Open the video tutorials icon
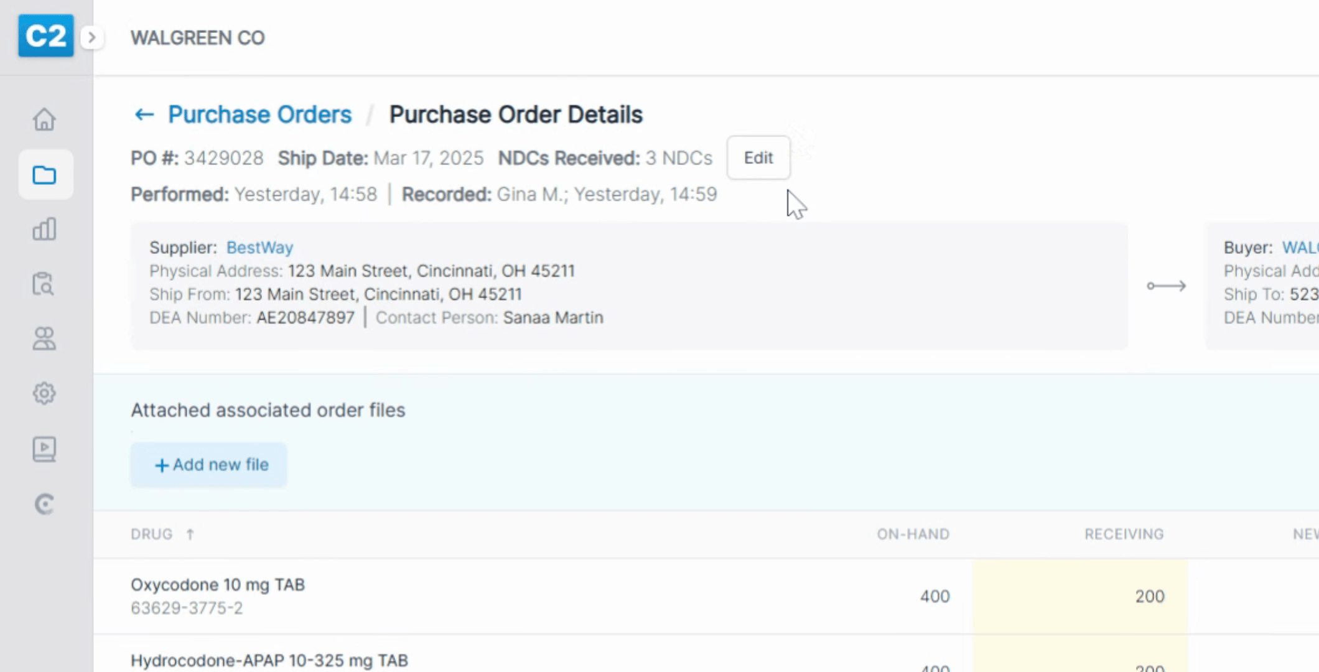The height and width of the screenshot is (672, 1319). tap(44, 449)
